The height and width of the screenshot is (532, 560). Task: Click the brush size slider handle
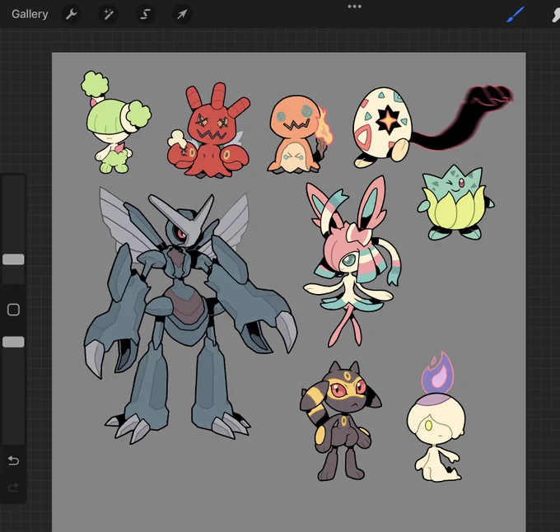coord(13,259)
